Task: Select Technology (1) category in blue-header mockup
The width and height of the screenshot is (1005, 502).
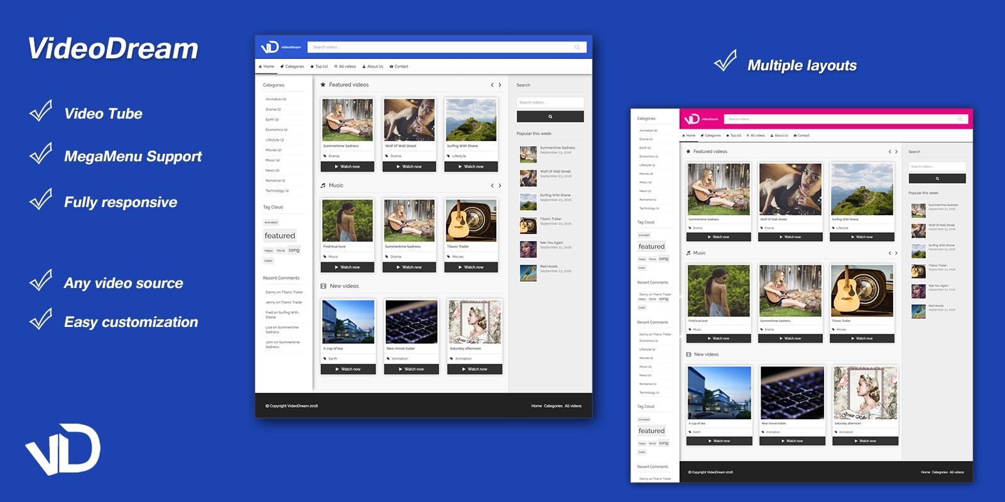Action: coord(277,191)
